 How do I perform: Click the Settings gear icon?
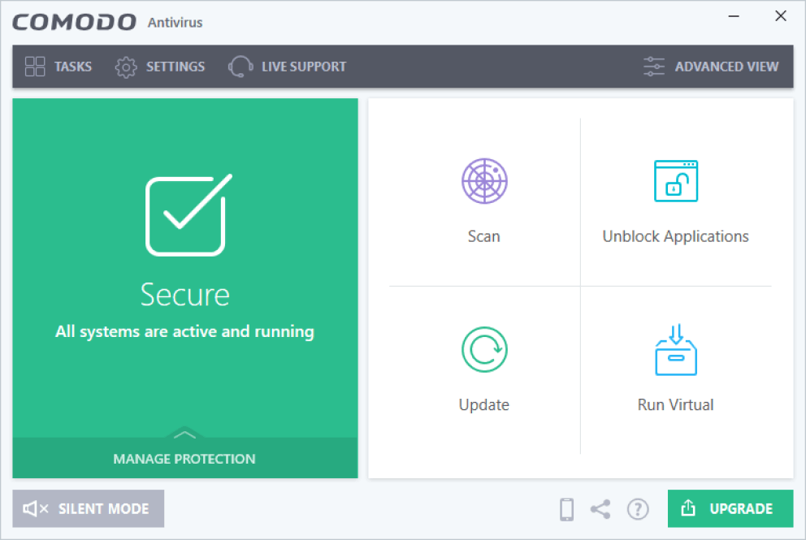[x=126, y=67]
